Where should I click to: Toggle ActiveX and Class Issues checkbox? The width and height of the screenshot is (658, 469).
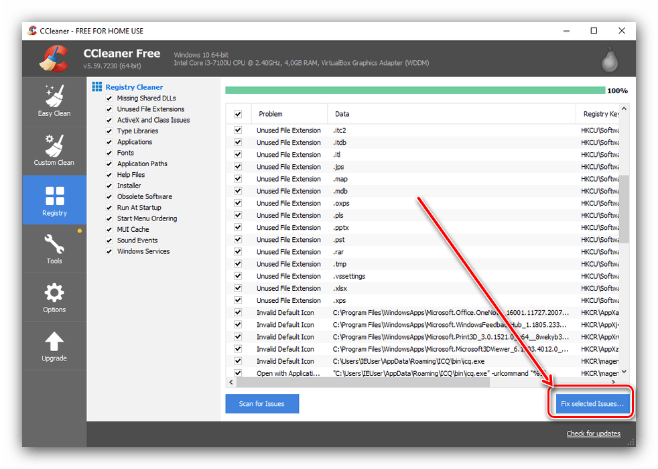click(109, 120)
